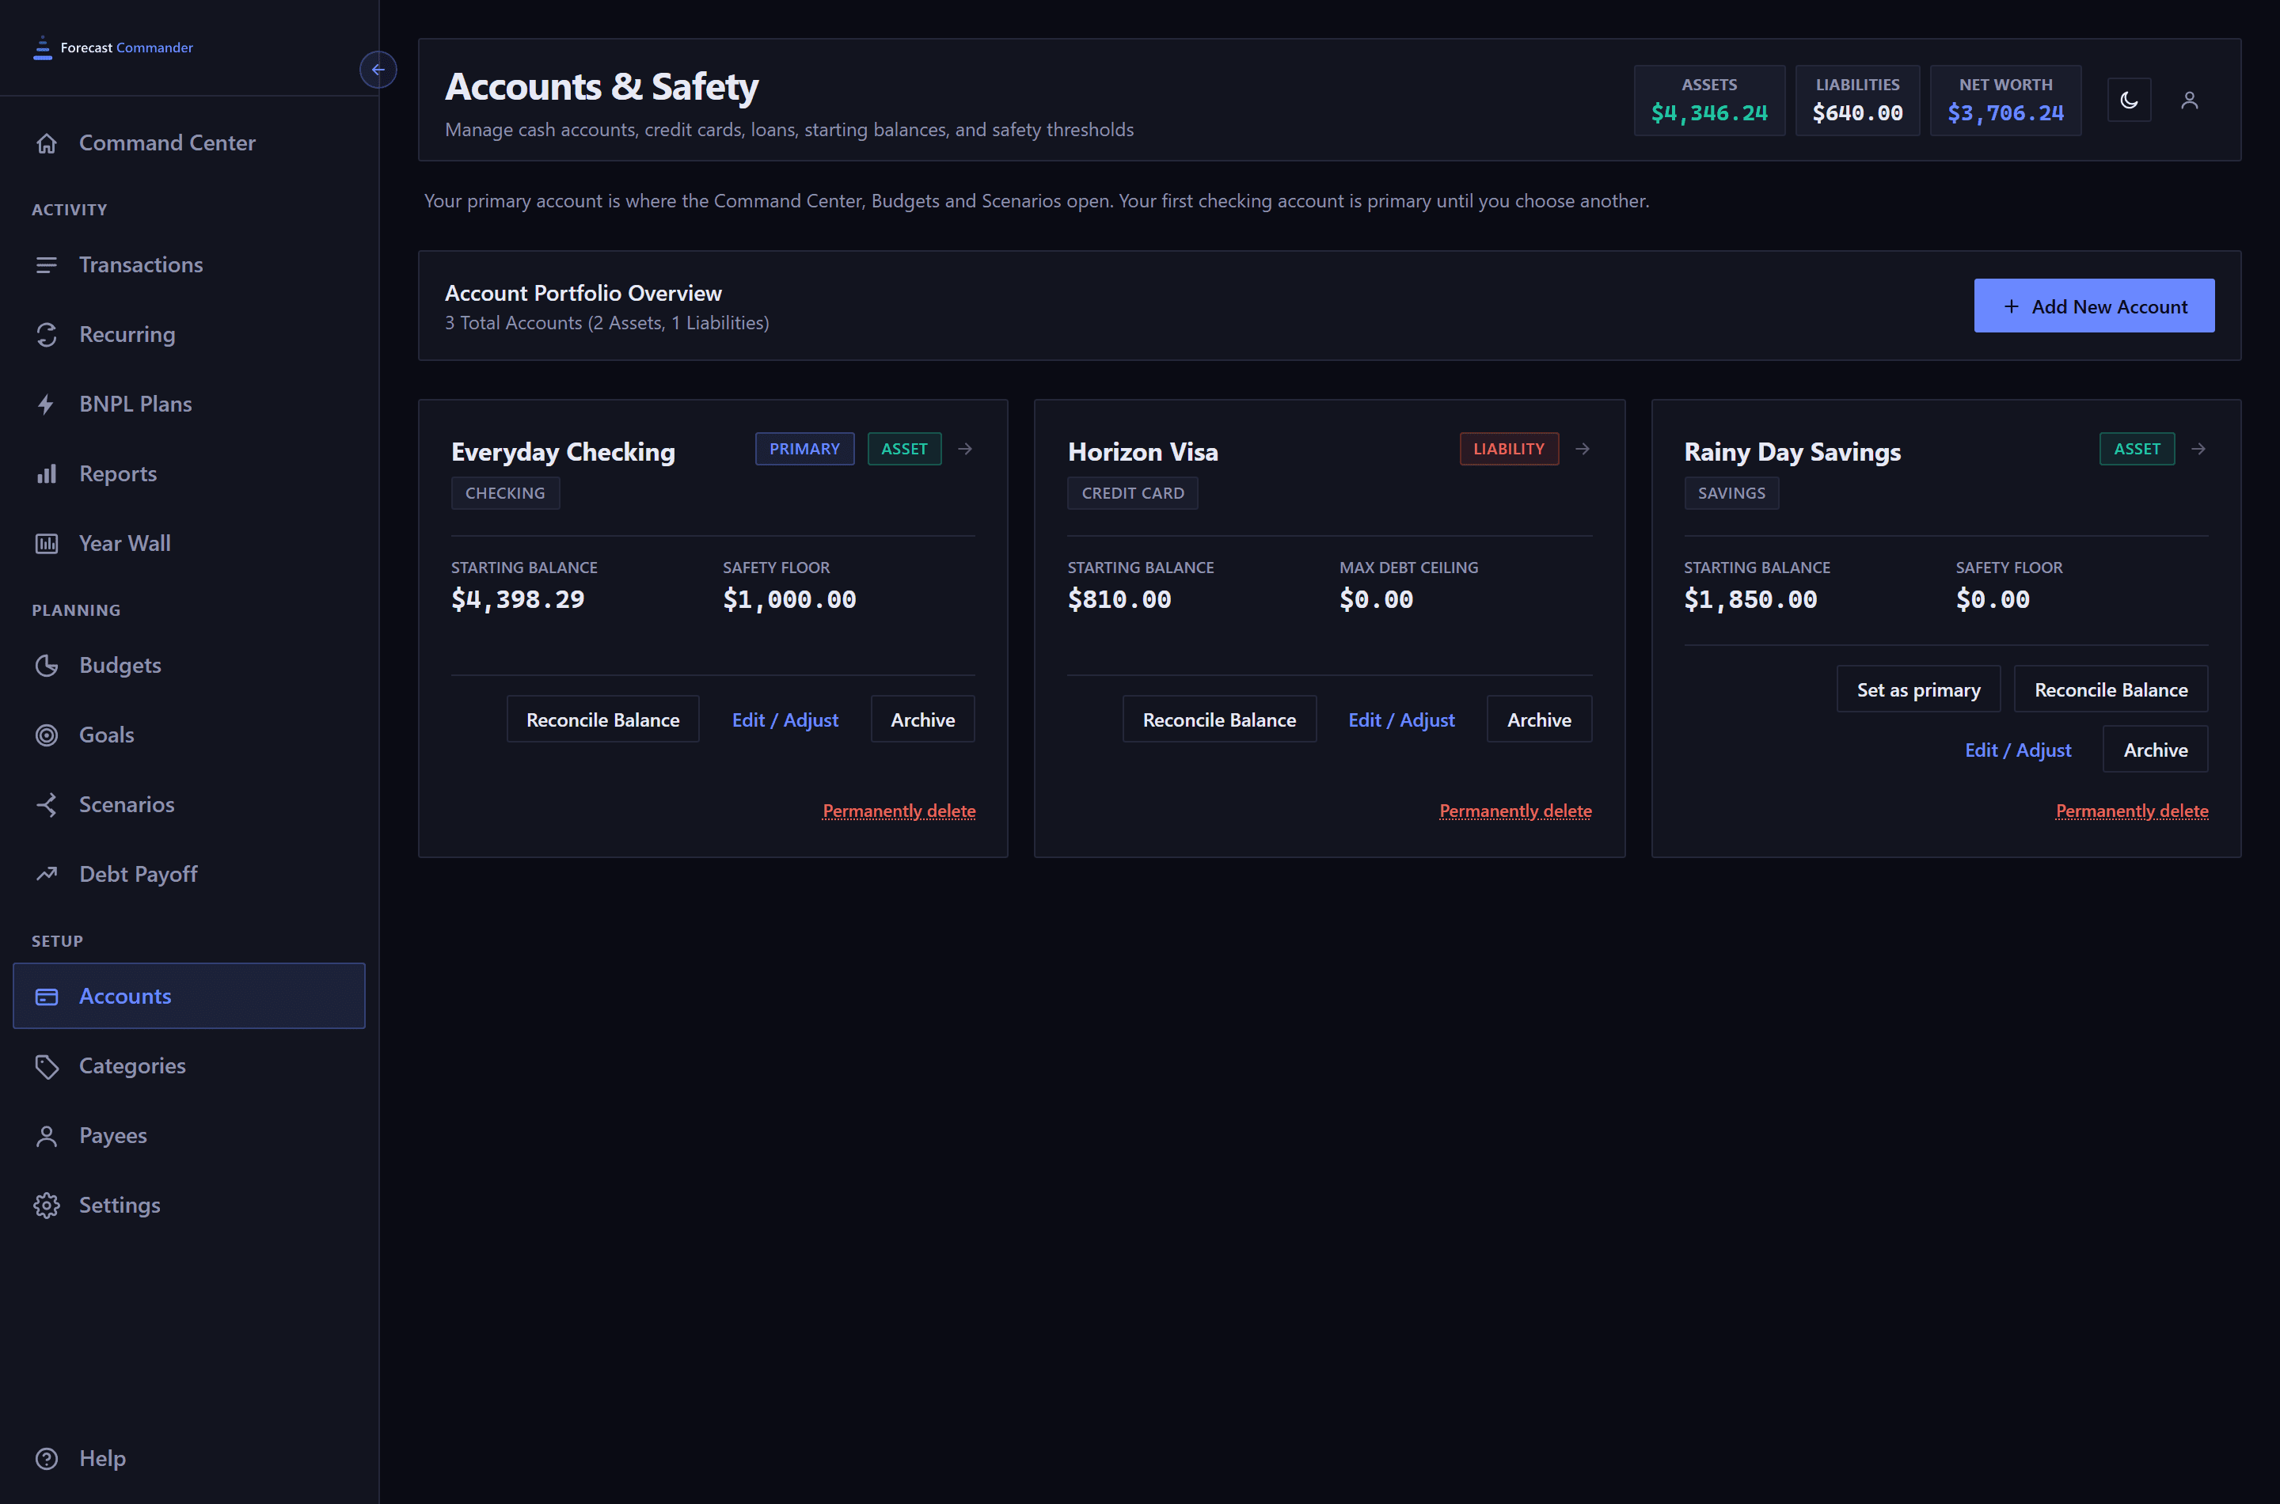This screenshot has width=2280, height=1504.
Task: Click the Settings gear icon
Action: [46, 1206]
